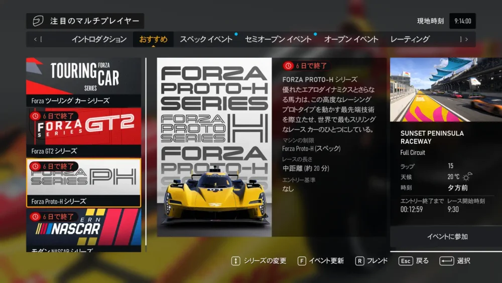Switch to the スペック イベント tab
Viewport: 502px width, 283px height.
tap(206, 39)
